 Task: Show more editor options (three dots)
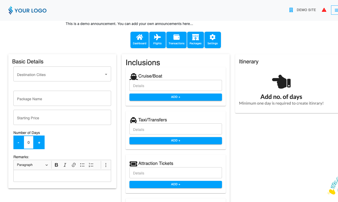[x=106, y=165]
